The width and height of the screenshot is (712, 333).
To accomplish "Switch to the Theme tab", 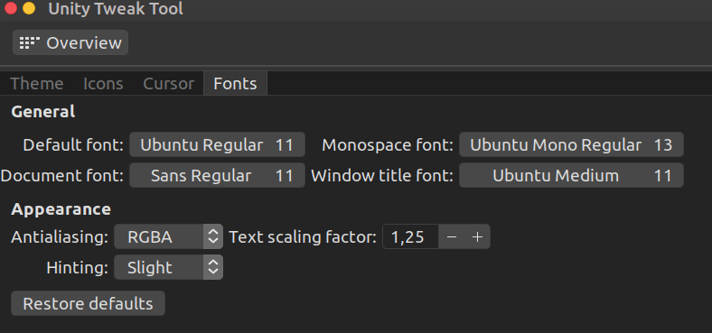I will [x=37, y=84].
